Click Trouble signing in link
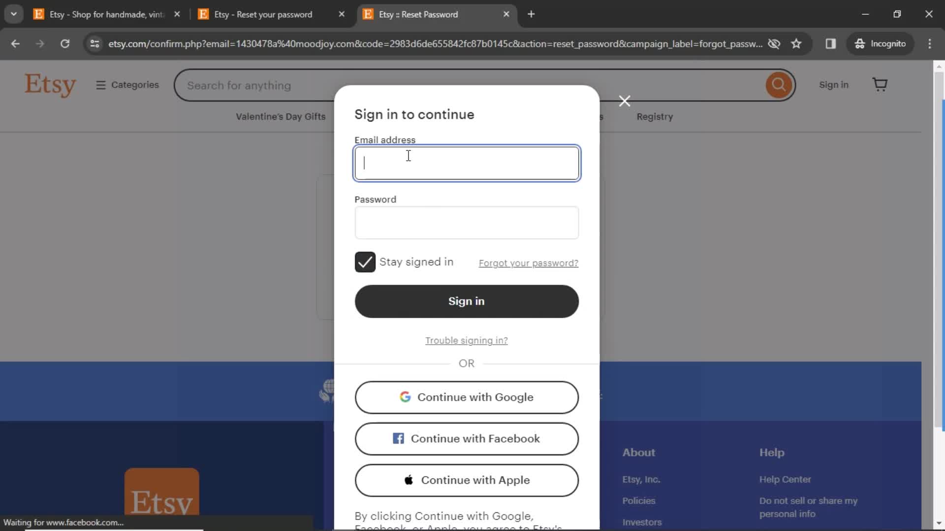 [x=466, y=340]
